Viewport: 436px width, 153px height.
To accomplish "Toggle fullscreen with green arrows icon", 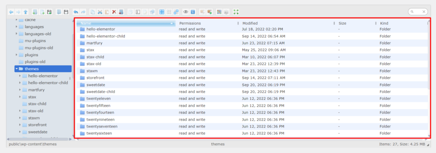I will [236, 12].
